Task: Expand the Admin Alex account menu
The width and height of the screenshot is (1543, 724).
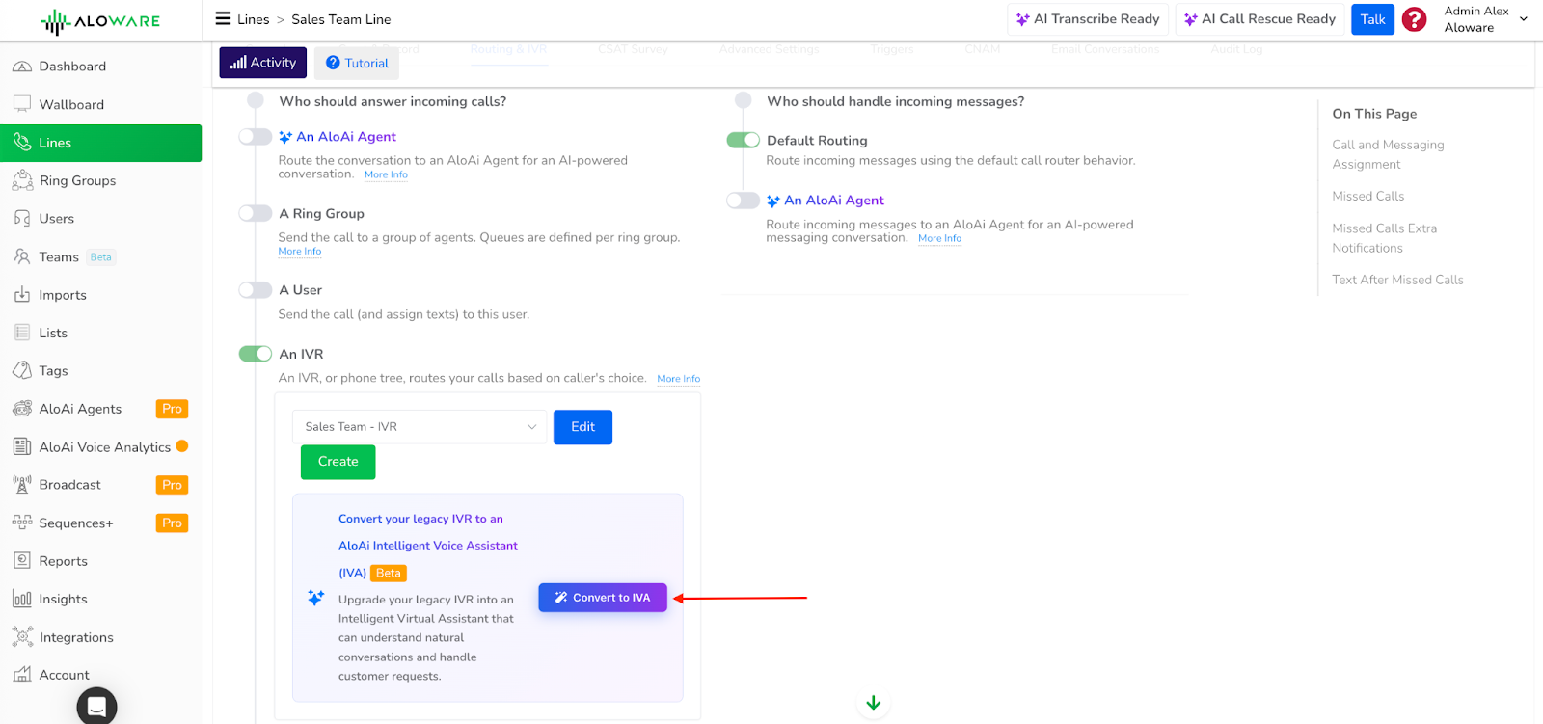Action: pyautogui.click(x=1485, y=19)
